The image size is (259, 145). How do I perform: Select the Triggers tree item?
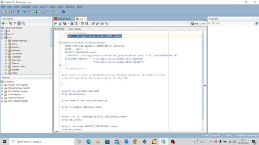point(15,70)
